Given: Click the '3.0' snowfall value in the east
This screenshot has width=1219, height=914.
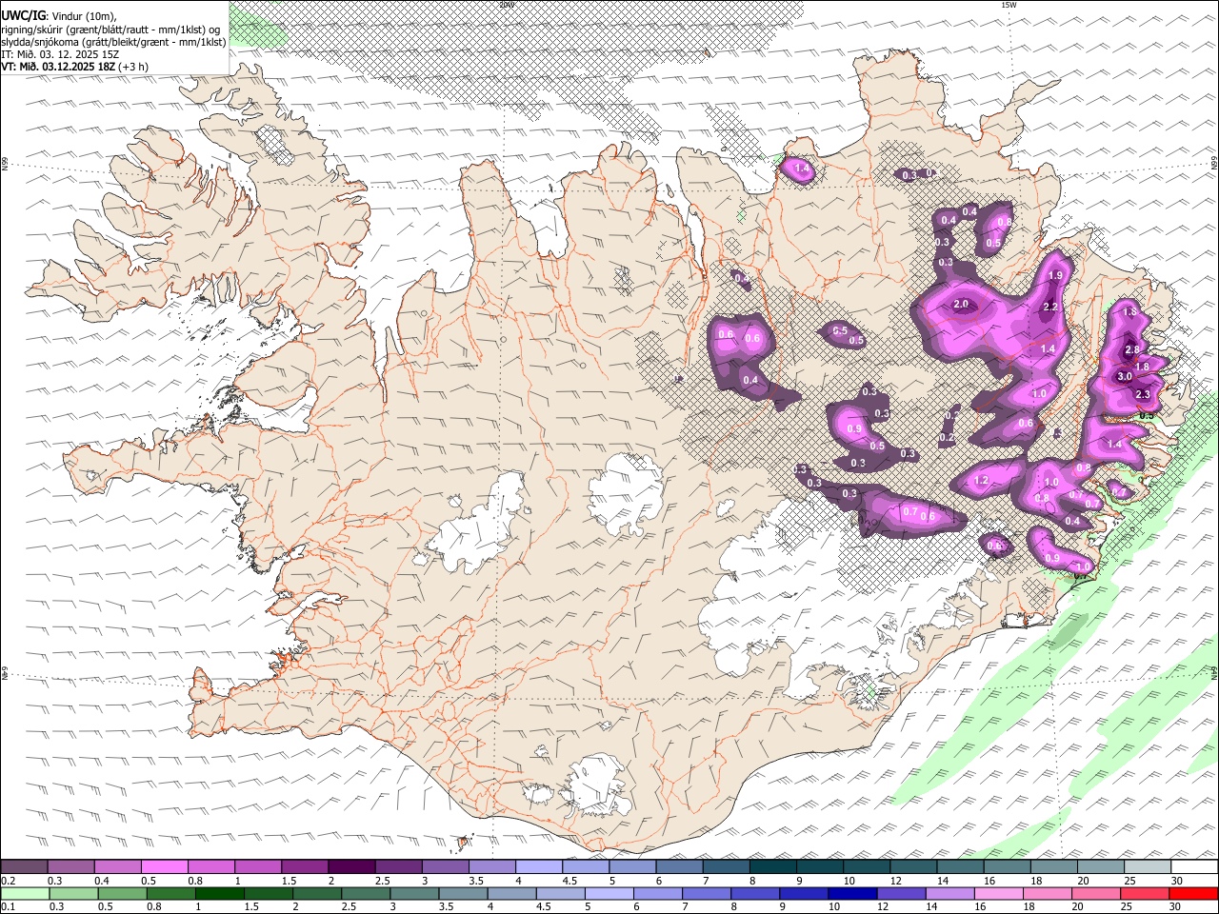Looking at the screenshot, I should coord(1125,377).
